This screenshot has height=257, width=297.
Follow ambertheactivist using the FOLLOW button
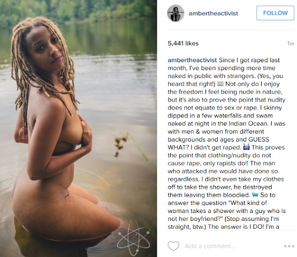(275, 13)
